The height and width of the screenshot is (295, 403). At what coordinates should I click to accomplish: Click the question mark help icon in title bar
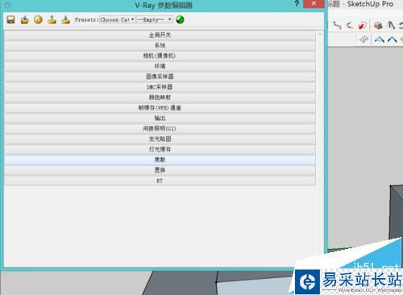[x=297, y=4]
